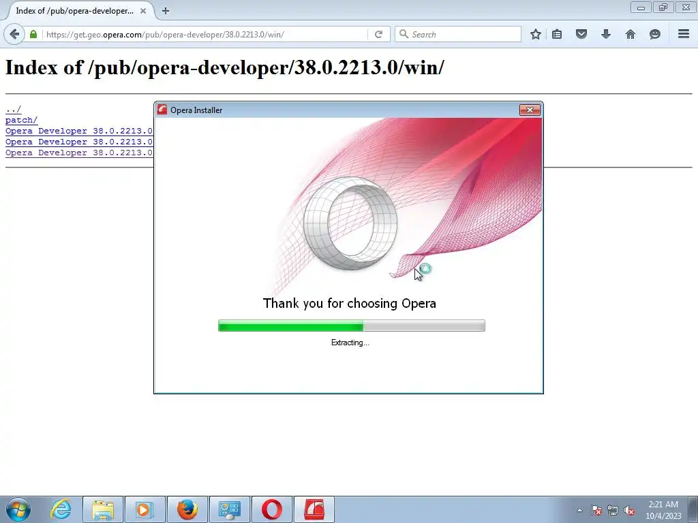
Task: Show hidden system tray icons arrow
Action: 579,511
